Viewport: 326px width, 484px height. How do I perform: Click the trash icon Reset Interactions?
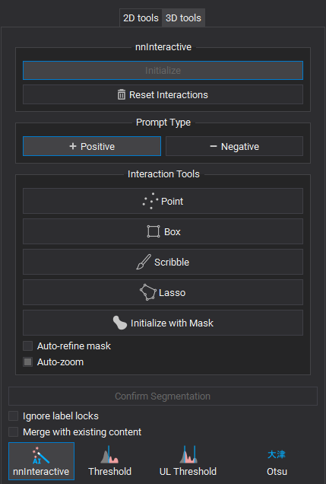[x=163, y=94]
